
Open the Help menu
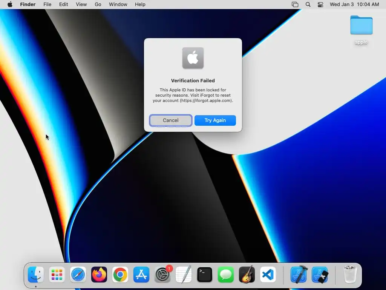pos(140,5)
